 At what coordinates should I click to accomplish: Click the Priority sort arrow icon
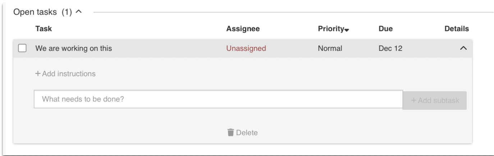pyautogui.click(x=347, y=30)
